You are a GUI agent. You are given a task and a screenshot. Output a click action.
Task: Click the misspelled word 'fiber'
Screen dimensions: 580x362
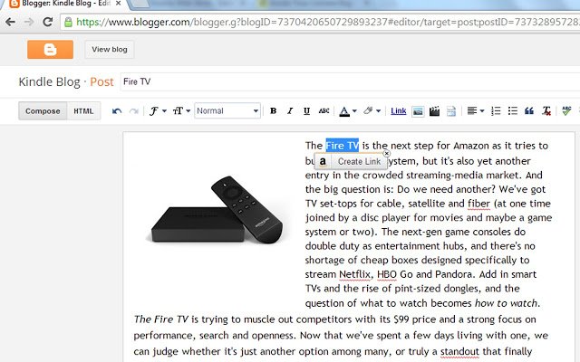tap(478, 204)
